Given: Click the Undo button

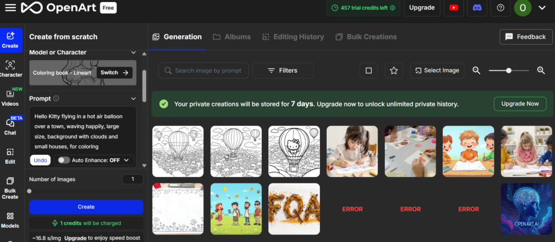Looking at the screenshot, I should (x=40, y=160).
